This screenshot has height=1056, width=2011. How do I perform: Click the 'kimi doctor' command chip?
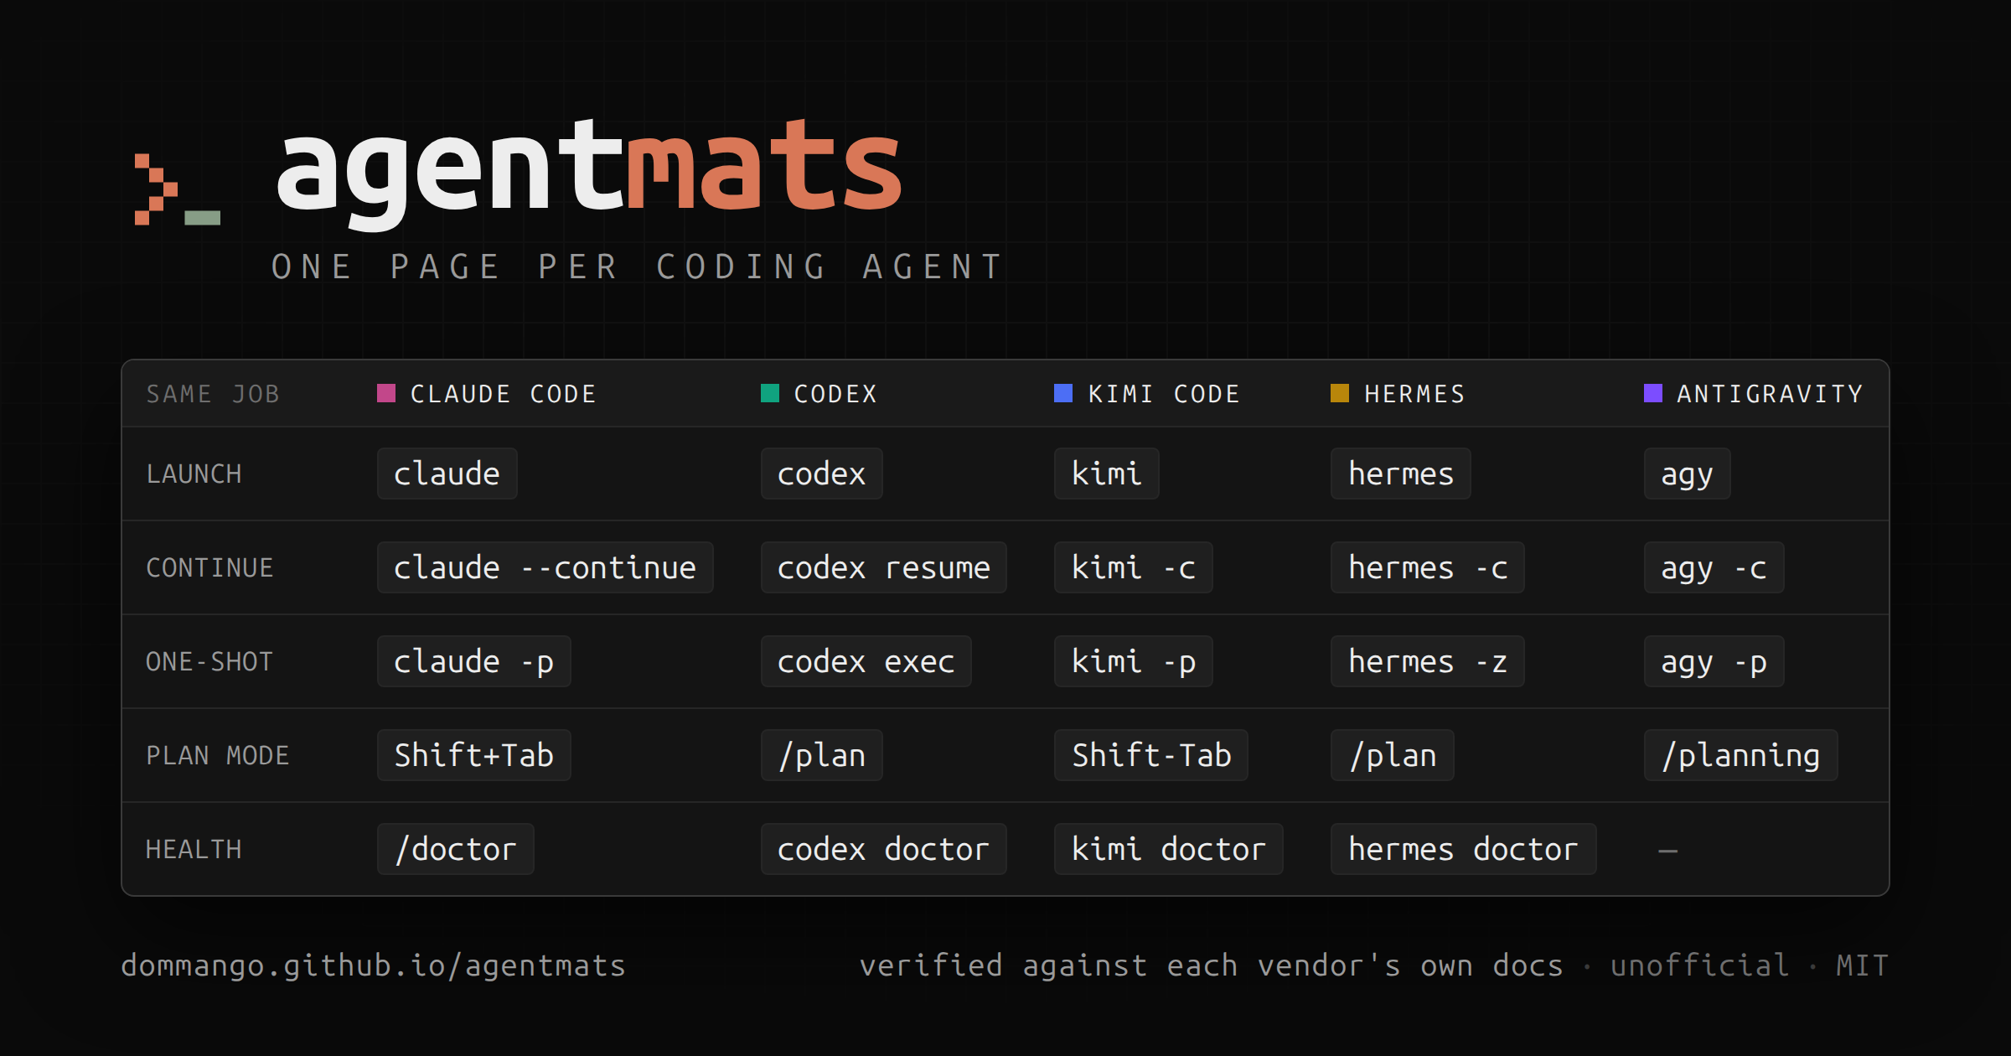[x=1169, y=849]
